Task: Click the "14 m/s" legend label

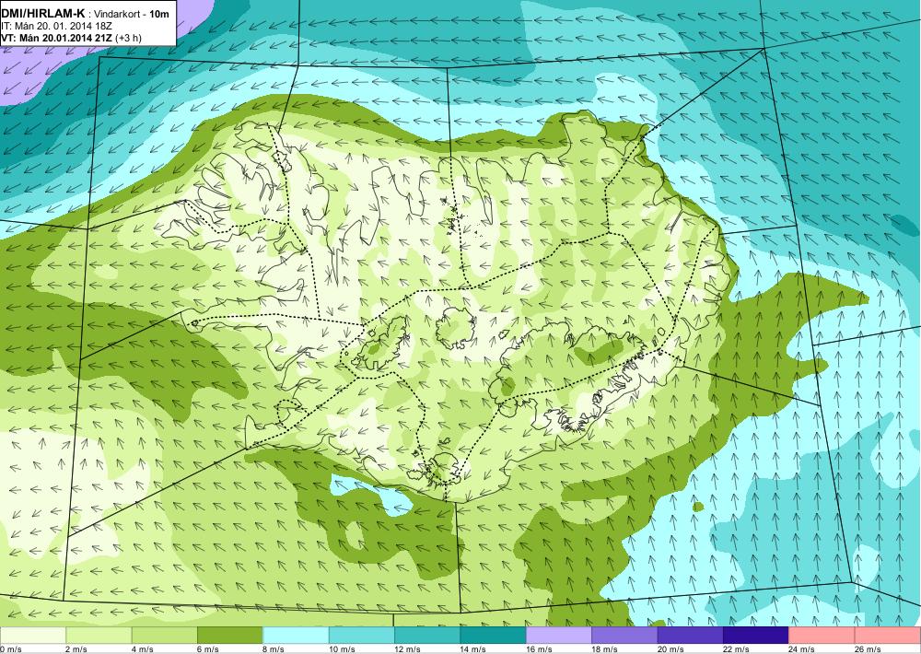Action: point(473,649)
